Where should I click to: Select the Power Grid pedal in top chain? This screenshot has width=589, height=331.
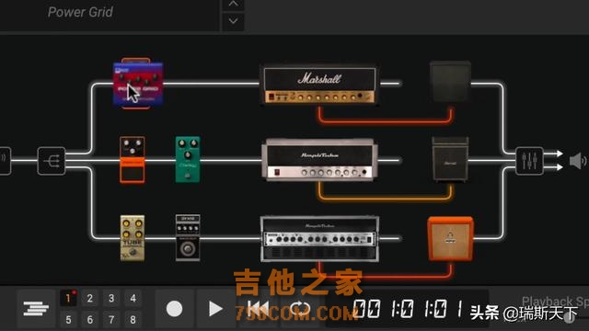pos(138,84)
